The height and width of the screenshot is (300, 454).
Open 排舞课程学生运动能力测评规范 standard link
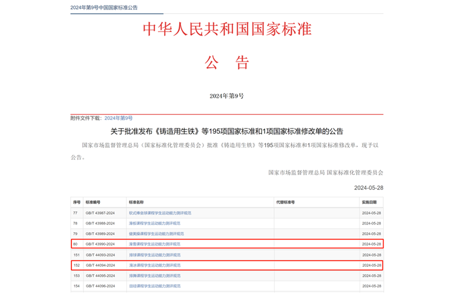pos(154,275)
